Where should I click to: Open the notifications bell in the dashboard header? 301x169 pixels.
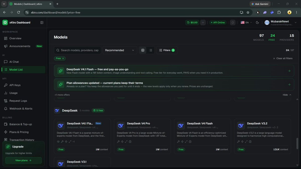click(233, 23)
